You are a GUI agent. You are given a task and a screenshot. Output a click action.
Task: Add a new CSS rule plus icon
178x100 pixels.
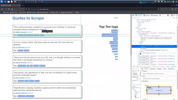[139, 71]
